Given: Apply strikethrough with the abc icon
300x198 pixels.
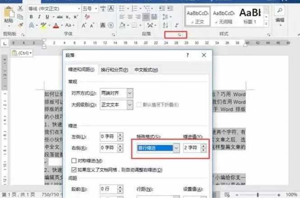Looking at the screenshot, I should (x=60, y=17).
